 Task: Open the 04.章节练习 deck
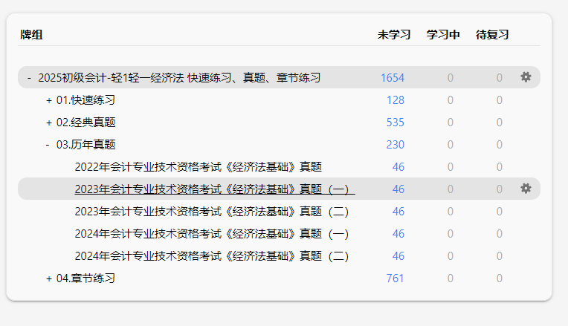coord(85,278)
